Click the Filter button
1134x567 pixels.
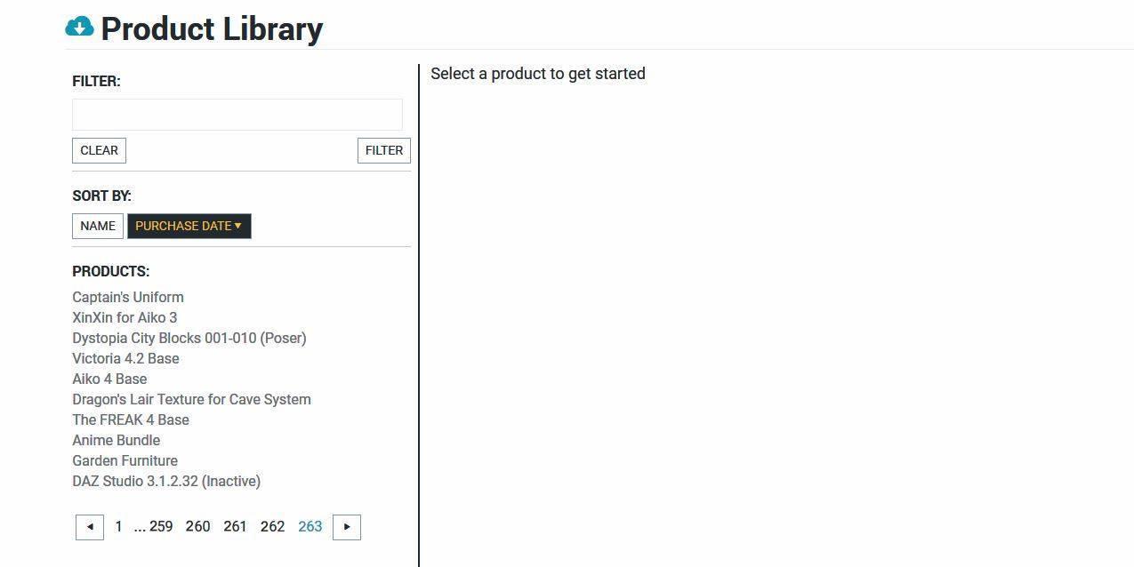384,150
